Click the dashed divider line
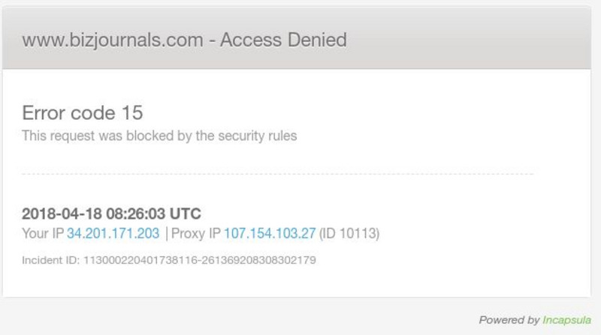 click(x=277, y=174)
